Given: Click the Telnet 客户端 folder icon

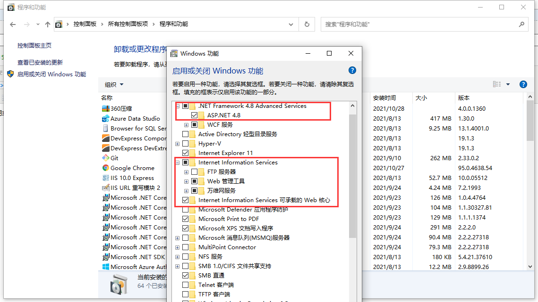Looking at the screenshot, I should pos(193,285).
